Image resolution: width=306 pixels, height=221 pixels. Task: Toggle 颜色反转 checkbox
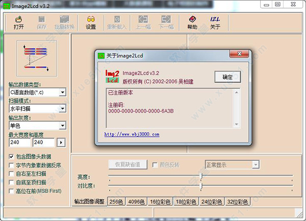coord(155,165)
